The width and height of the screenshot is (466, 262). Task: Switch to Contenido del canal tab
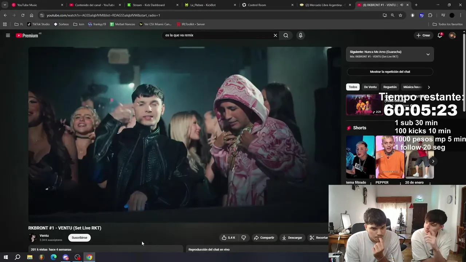pyautogui.click(x=95, y=5)
